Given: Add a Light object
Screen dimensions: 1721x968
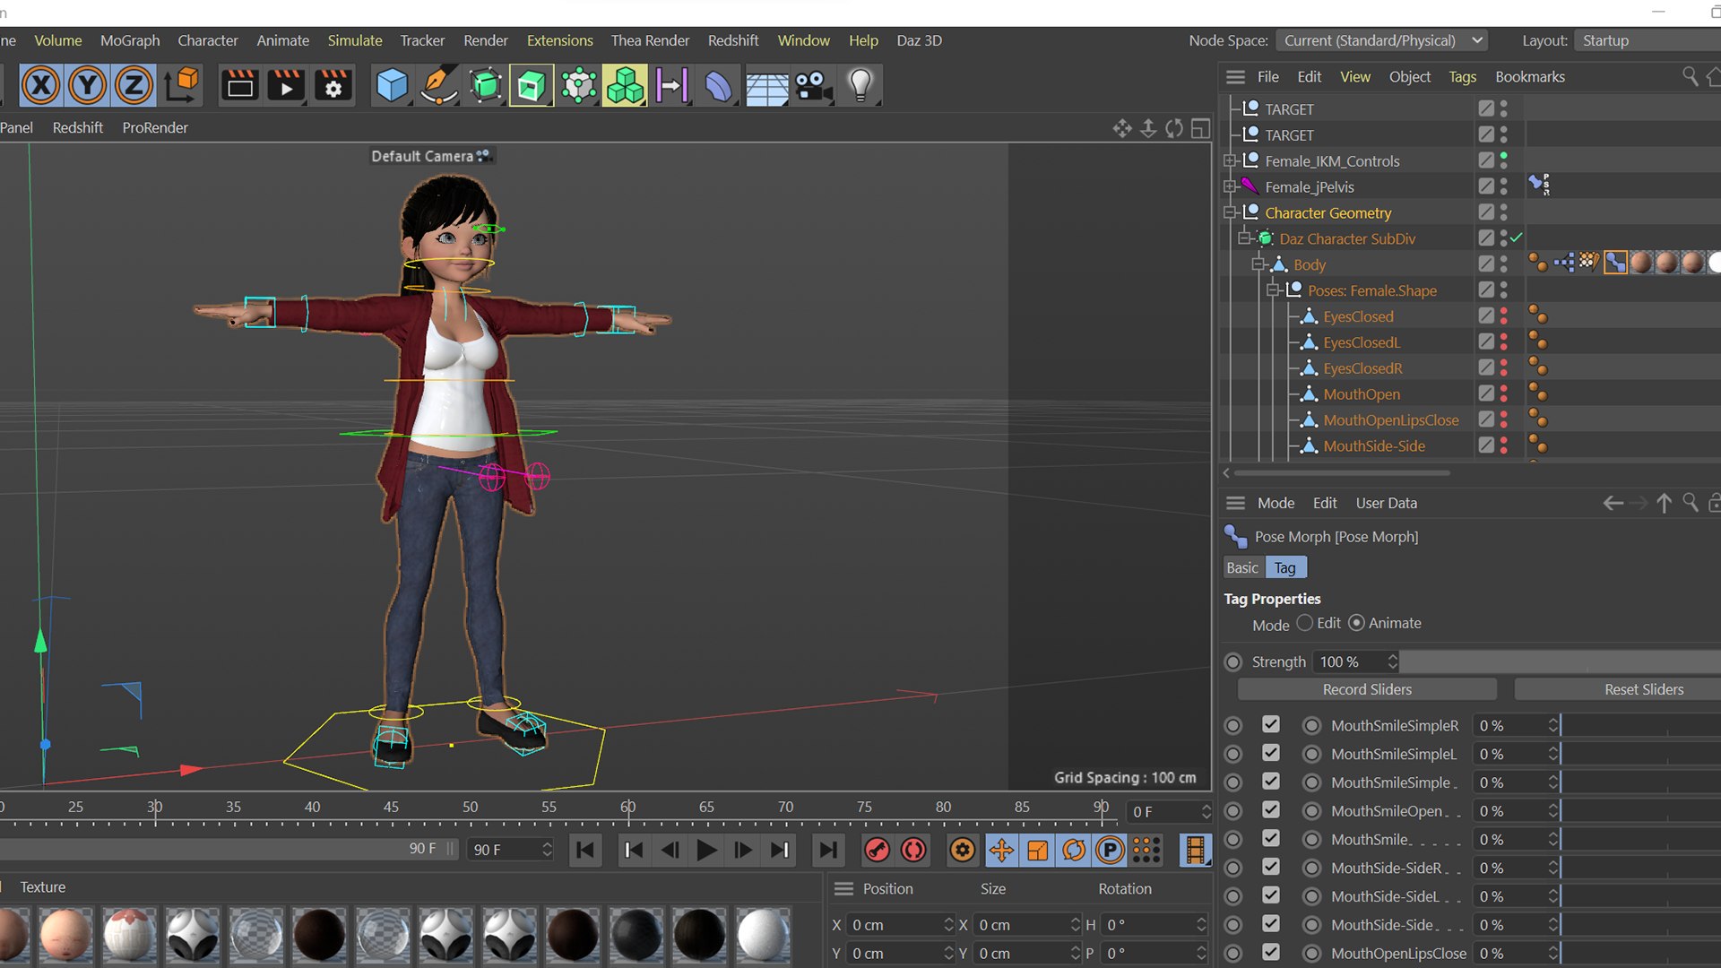Looking at the screenshot, I should point(860,86).
